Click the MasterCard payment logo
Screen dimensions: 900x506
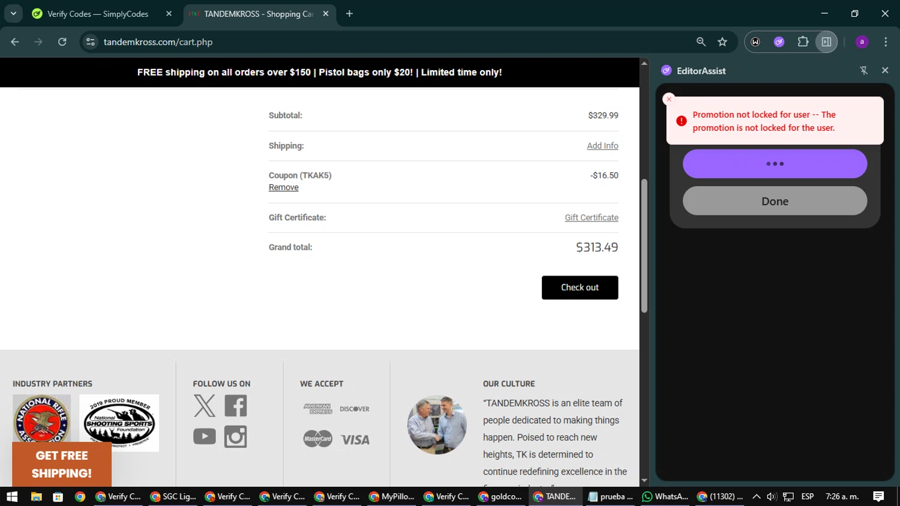317,439
